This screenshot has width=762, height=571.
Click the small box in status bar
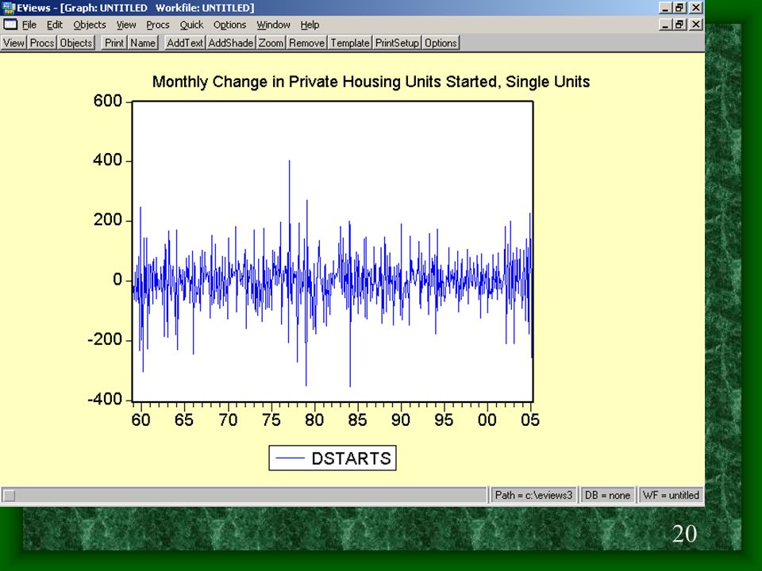click(x=10, y=496)
